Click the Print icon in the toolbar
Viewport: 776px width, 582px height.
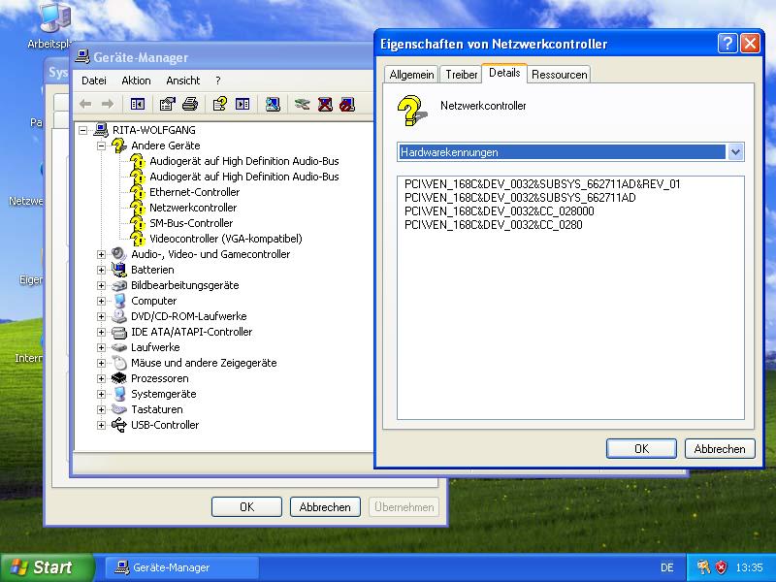tap(190, 104)
